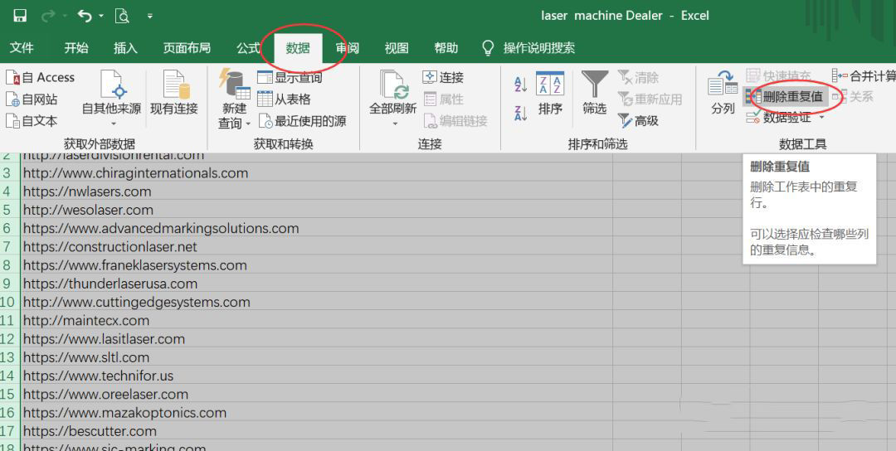Switch to the 插入 ribbon tab

(x=125, y=48)
